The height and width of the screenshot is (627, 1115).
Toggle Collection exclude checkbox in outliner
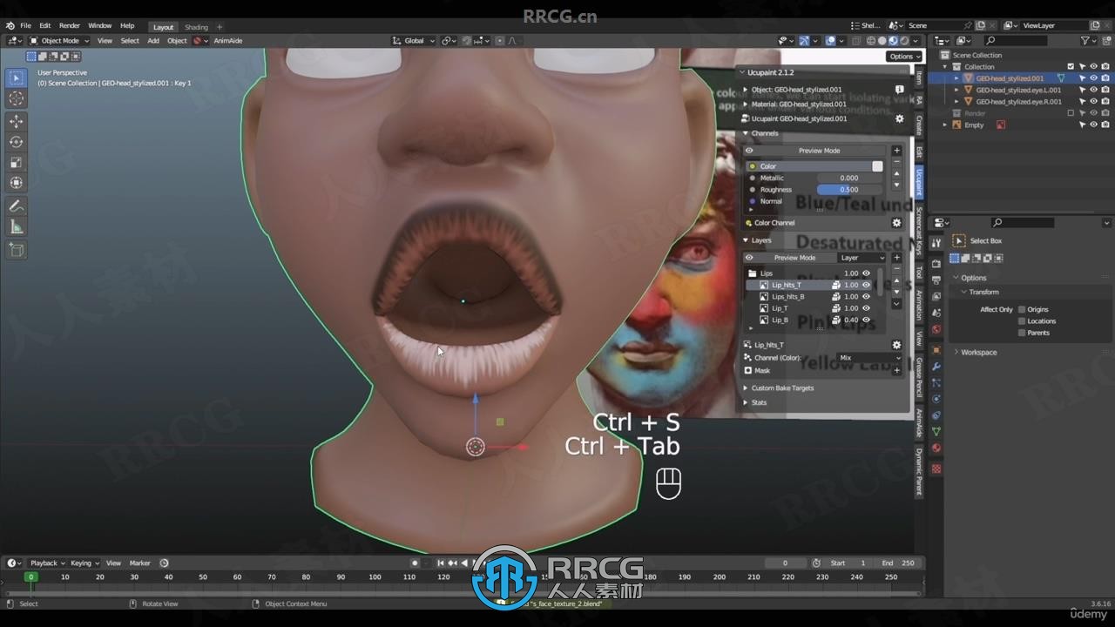coord(1071,66)
